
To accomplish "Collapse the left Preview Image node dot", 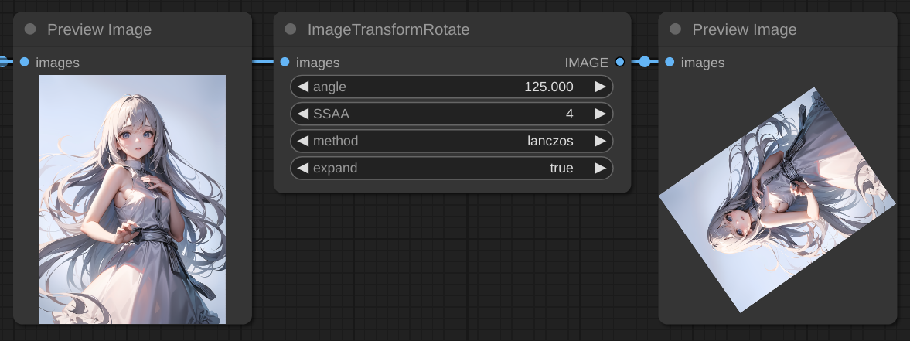I will pyautogui.click(x=30, y=29).
